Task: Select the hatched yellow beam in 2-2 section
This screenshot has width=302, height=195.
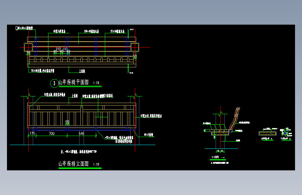Action: pyautogui.click(x=220, y=133)
